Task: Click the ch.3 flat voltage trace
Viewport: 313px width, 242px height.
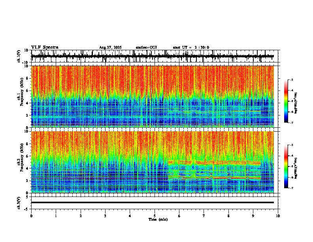Action: tap(153, 202)
